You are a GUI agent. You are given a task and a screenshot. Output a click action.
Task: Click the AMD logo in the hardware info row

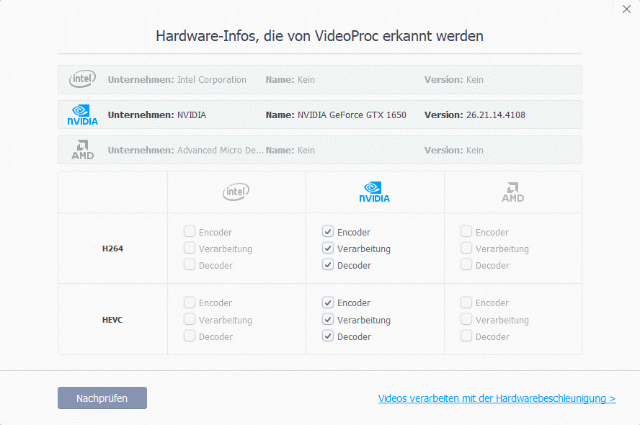[x=82, y=150]
